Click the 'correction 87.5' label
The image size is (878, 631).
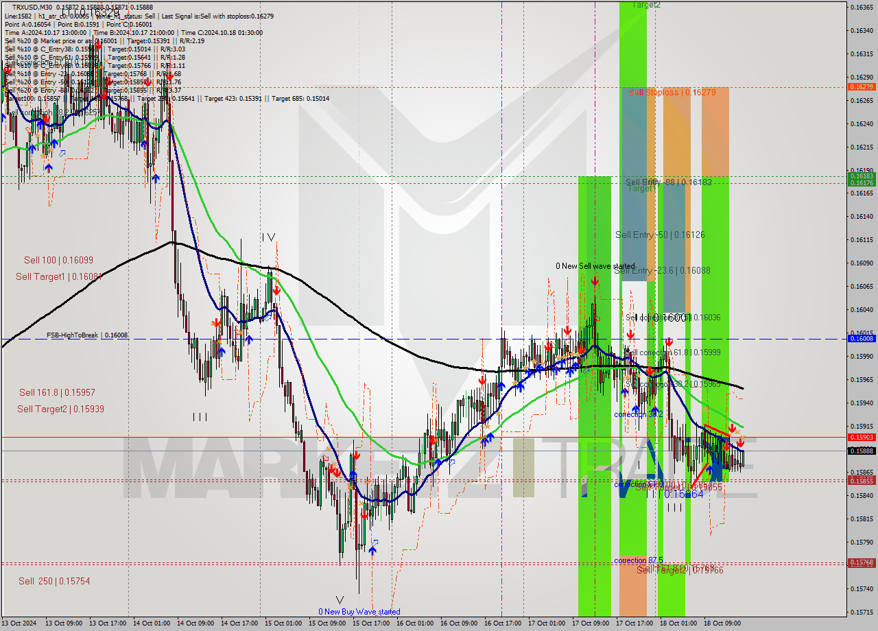(x=639, y=560)
